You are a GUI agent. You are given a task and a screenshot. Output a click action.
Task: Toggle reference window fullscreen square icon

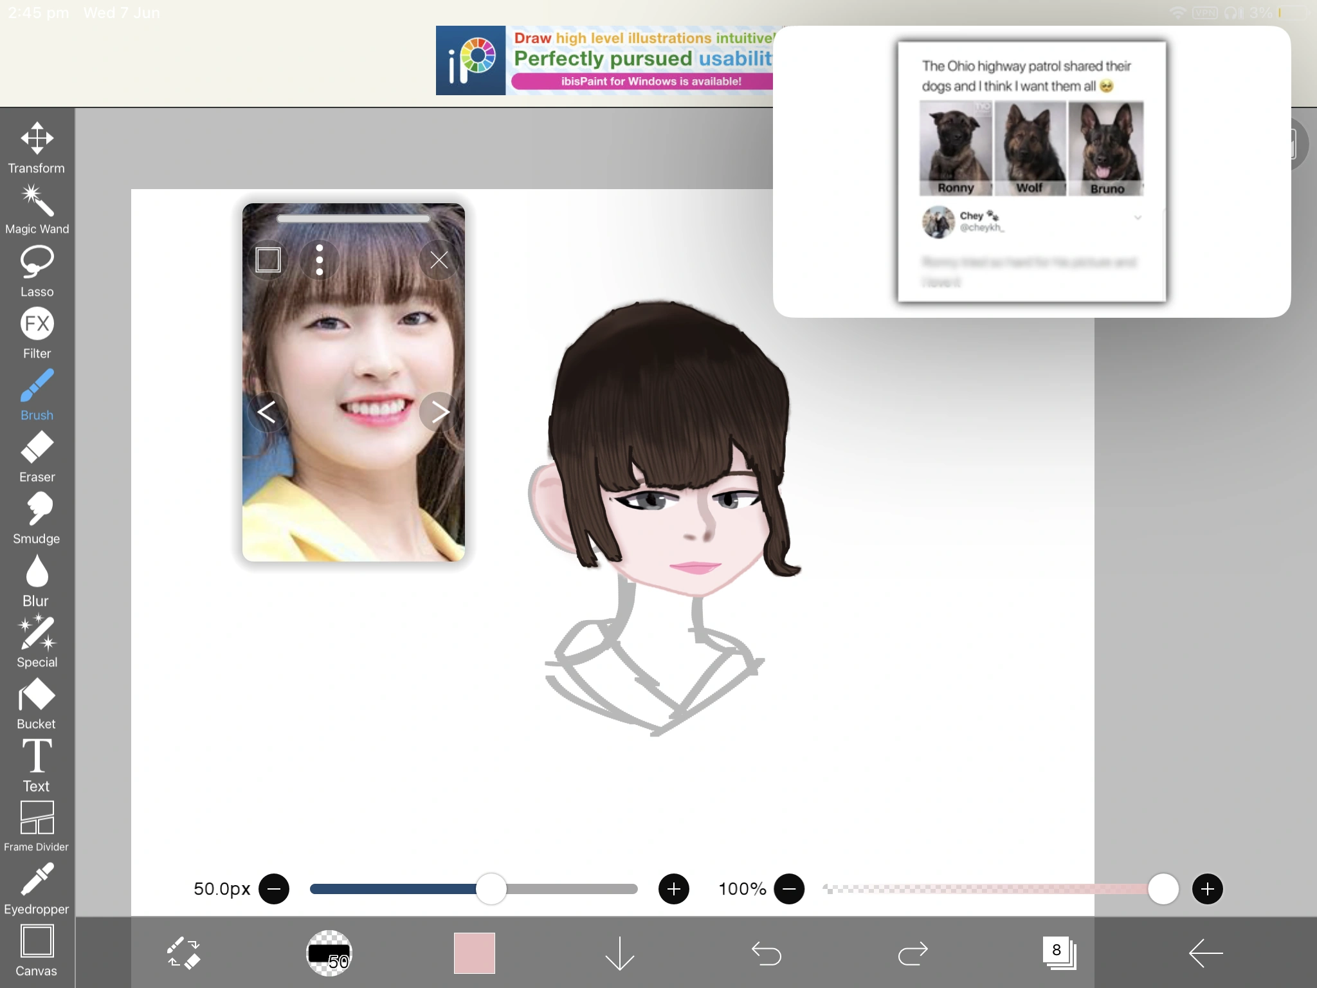point(268,260)
